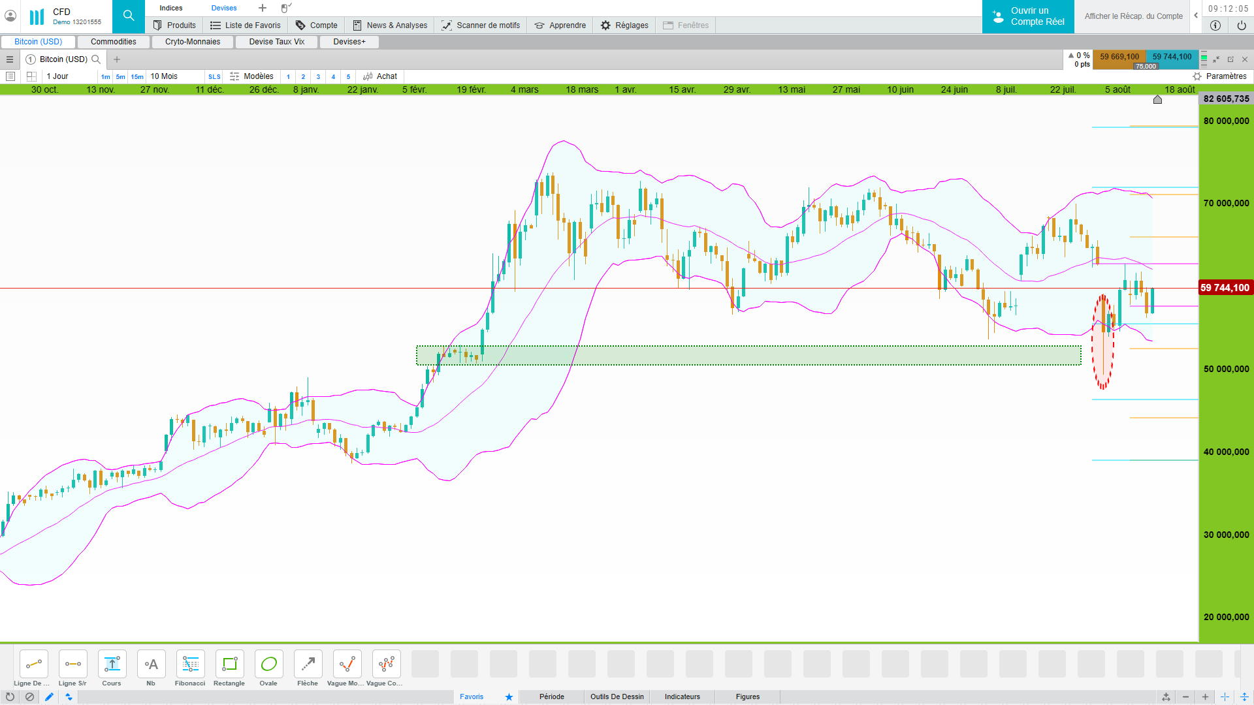Add a new chart tab with plus
Screen dimensions: 1254x705
[x=117, y=59]
